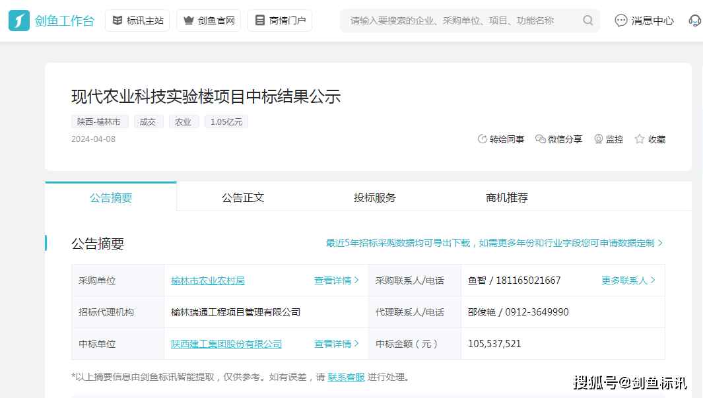
Task: Select the 公告摘要 tab
Action: click(111, 197)
